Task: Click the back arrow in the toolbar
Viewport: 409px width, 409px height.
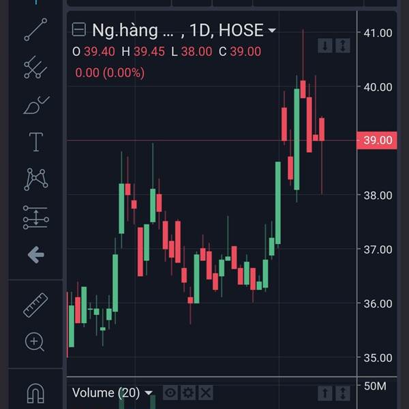Action: tap(36, 254)
